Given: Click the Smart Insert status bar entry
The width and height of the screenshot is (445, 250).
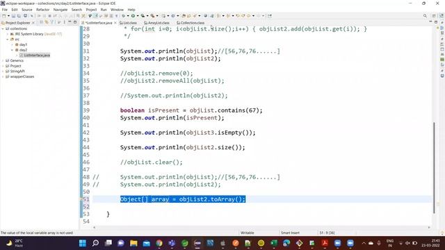Looking at the screenshot, I should (x=290, y=233).
